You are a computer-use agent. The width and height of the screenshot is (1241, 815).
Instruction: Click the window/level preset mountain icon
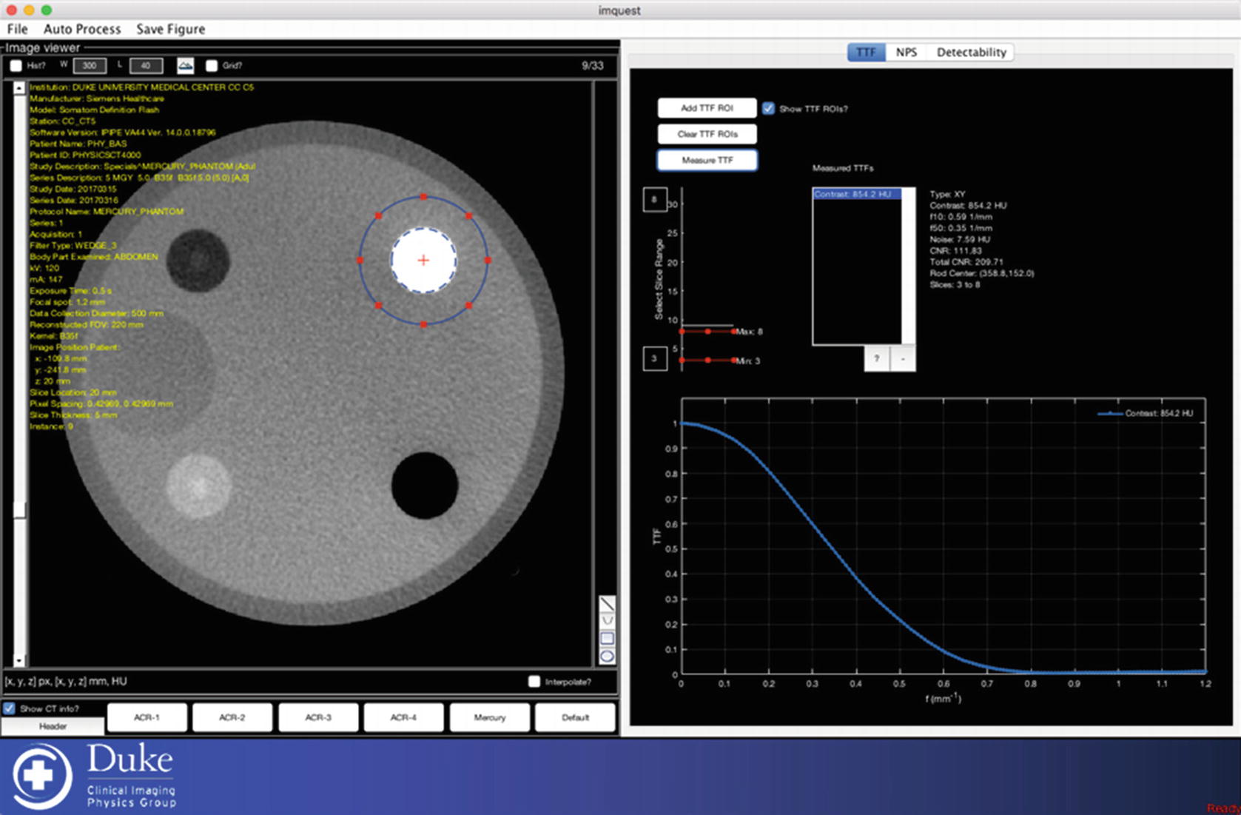185,66
